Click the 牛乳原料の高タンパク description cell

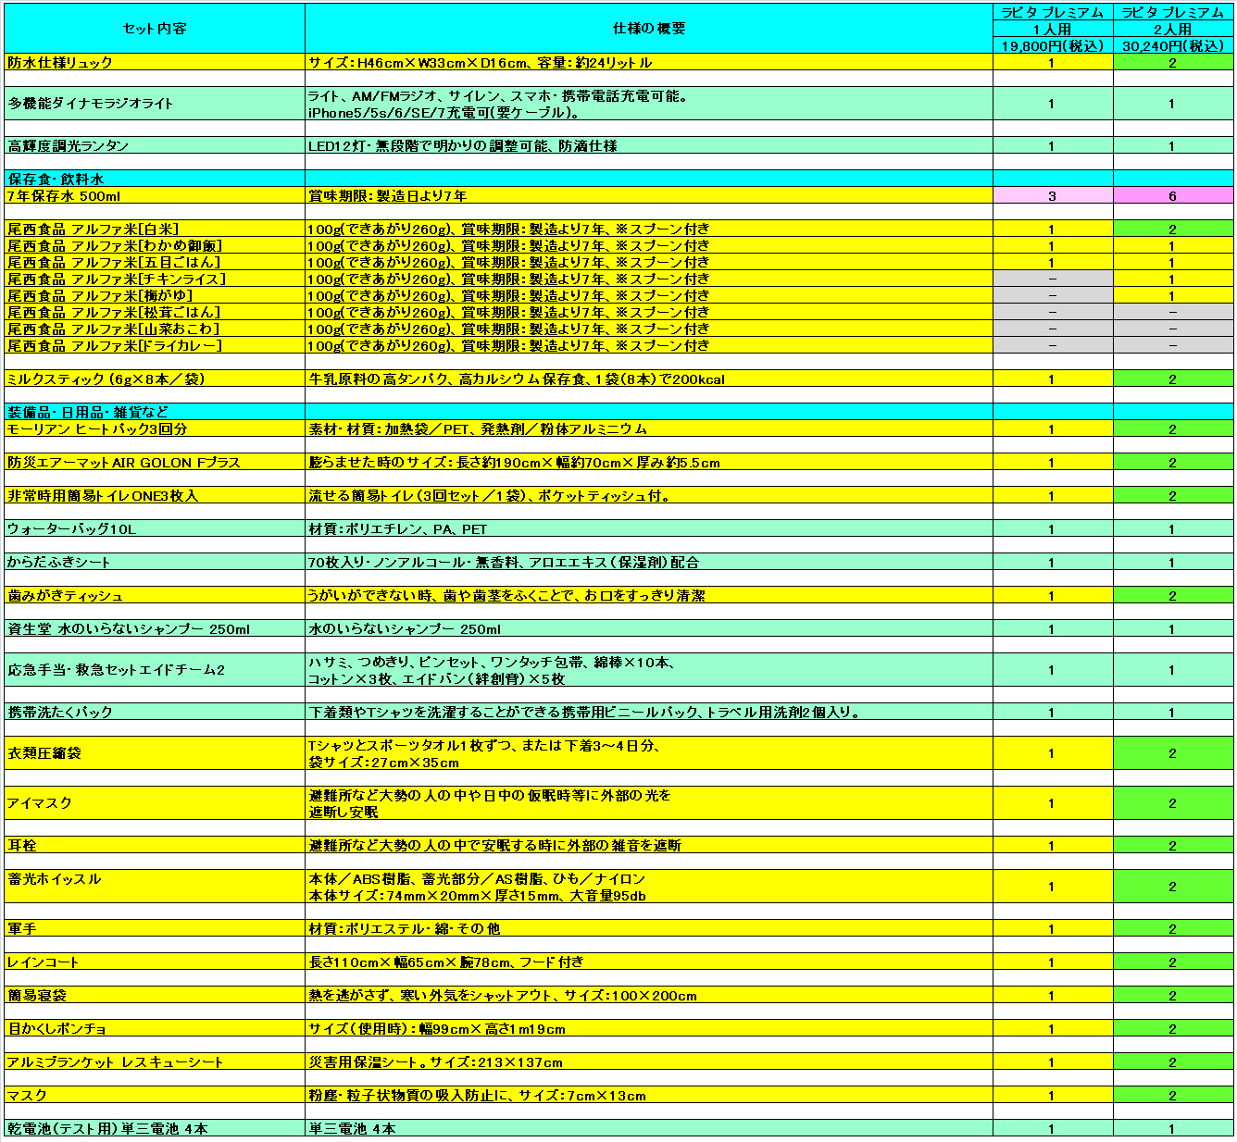click(649, 379)
